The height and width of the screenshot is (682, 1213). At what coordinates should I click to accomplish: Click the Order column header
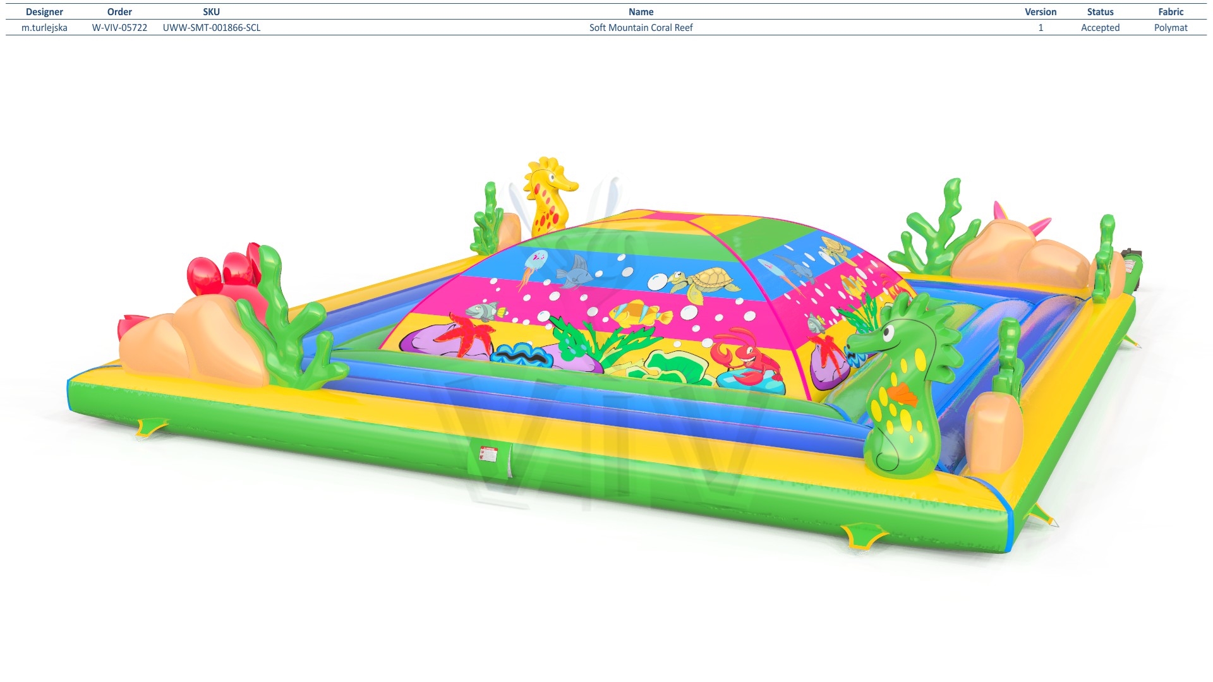coord(119,12)
